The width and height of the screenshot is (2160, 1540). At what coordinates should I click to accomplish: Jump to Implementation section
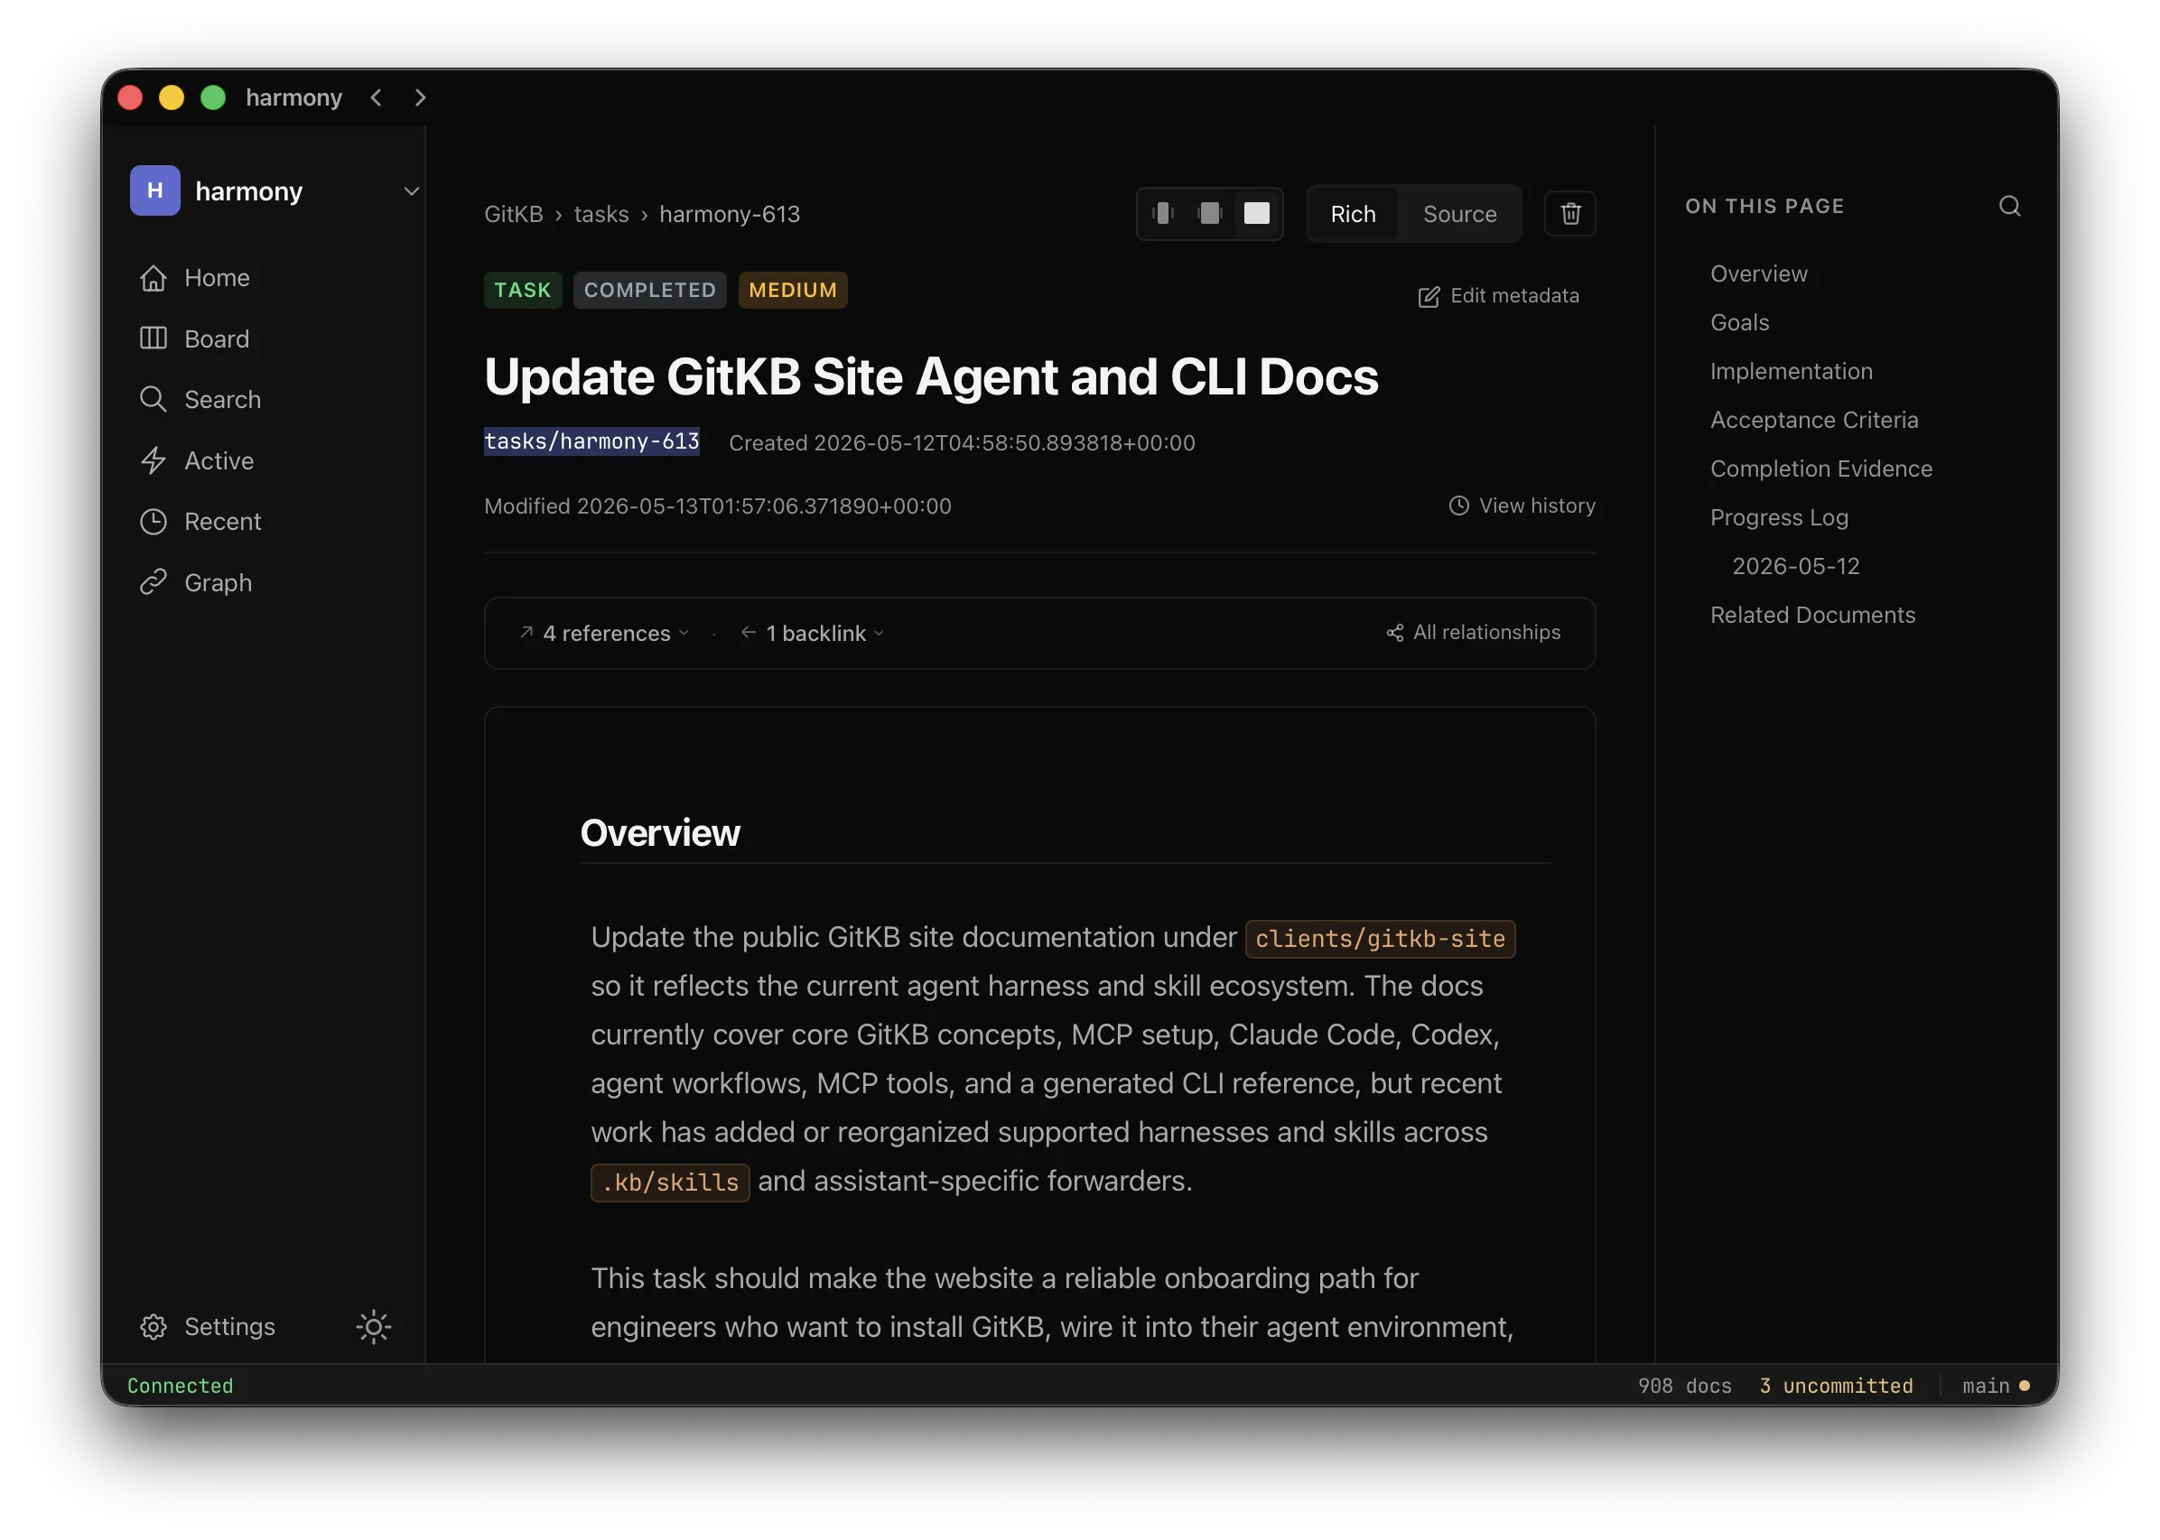[x=1791, y=372]
